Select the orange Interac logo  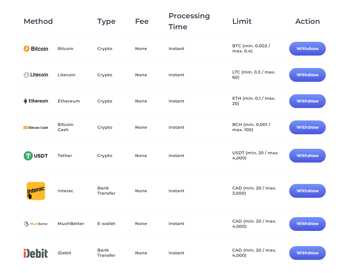36,191
